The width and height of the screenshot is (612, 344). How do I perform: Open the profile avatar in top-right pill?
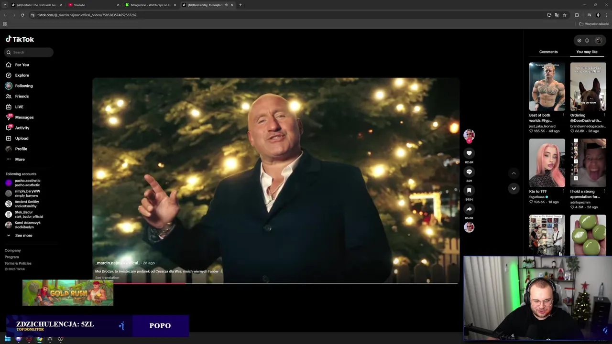click(598, 41)
